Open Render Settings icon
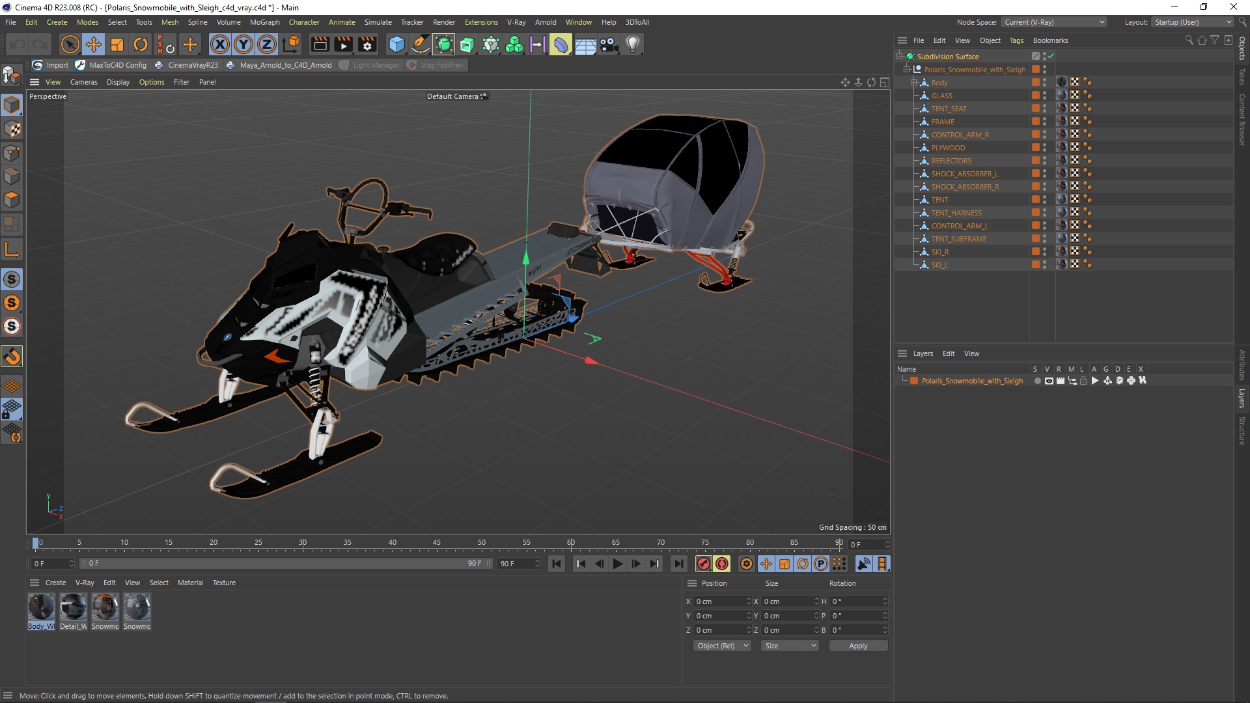The width and height of the screenshot is (1250, 703). pyautogui.click(x=368, y=44)
